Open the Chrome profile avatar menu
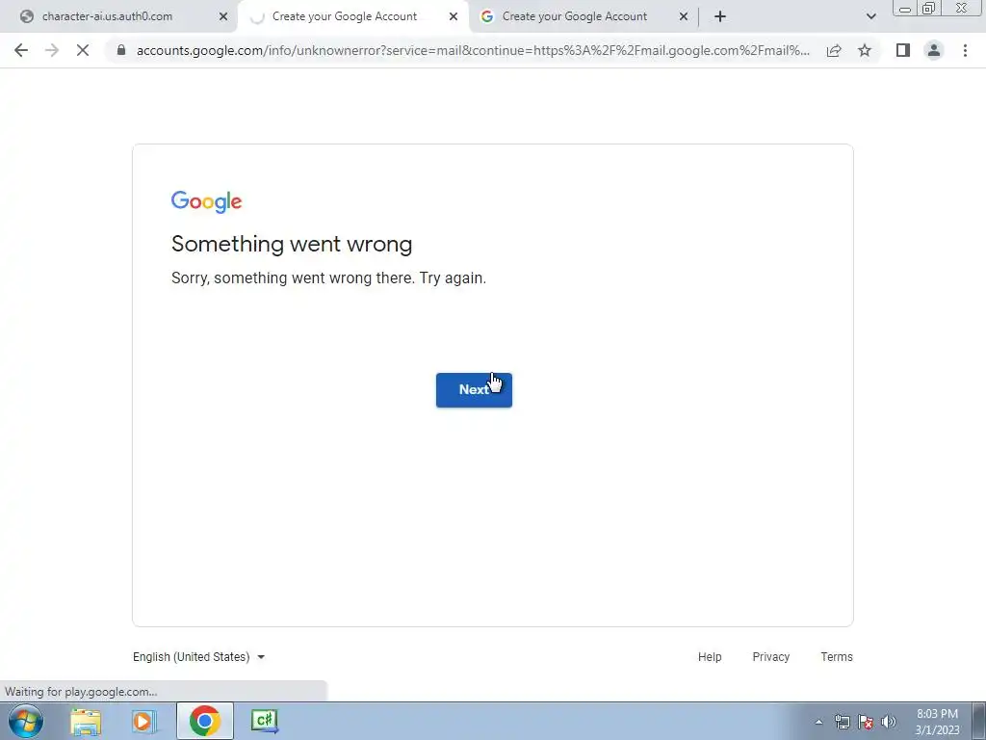The height and width of the screenshot is (740, 986). point(934,50)
